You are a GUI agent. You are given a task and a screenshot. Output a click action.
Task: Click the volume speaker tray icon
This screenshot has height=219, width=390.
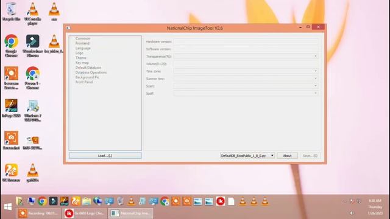click(x=352, y=213)
